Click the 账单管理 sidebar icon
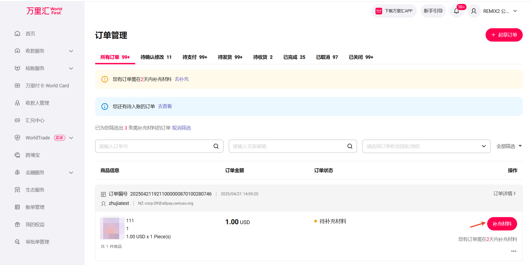Viewport: 531px width, 265px height. point(17,207)
